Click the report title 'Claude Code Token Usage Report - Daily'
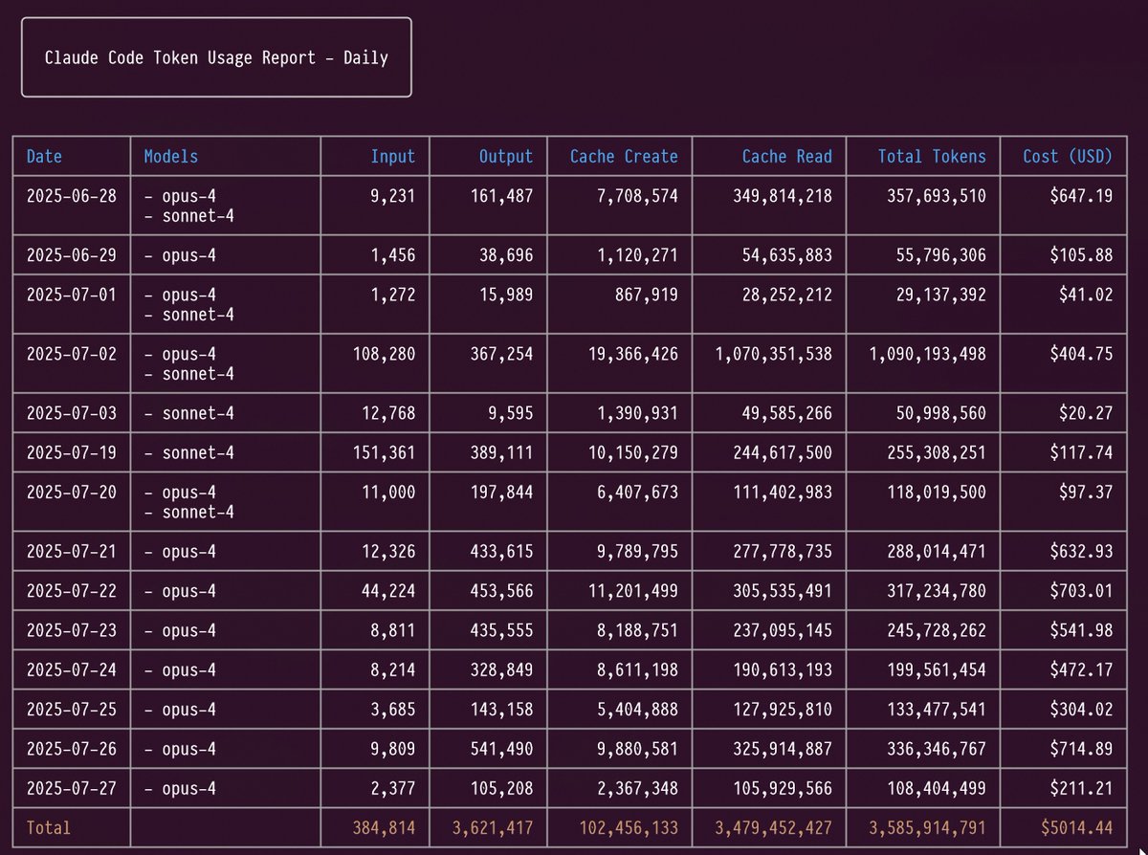Image resolution: width=1148 pixels, height=855 pixels. pyautogui.click(x=216, y=57)
